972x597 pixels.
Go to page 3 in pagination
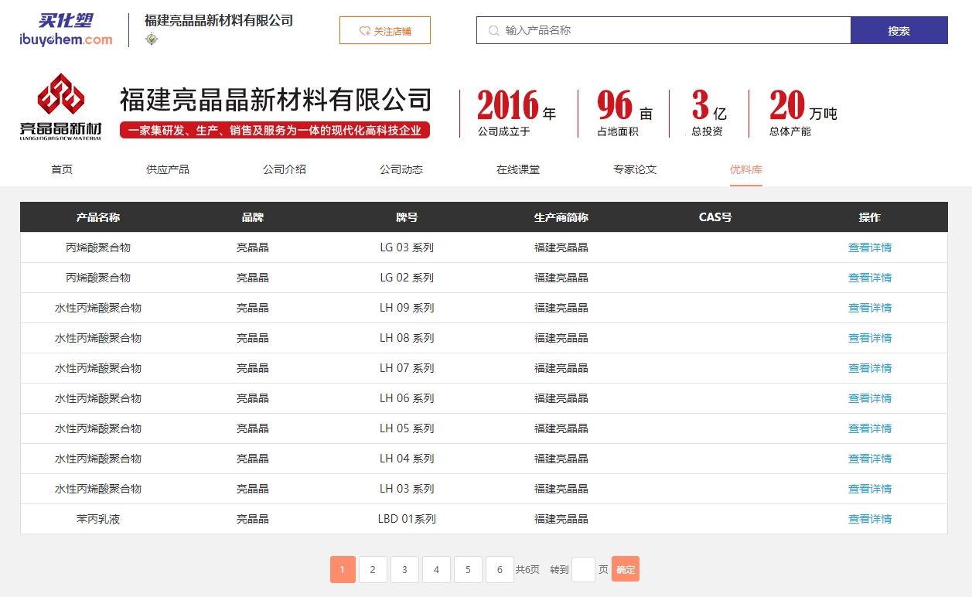404,570
